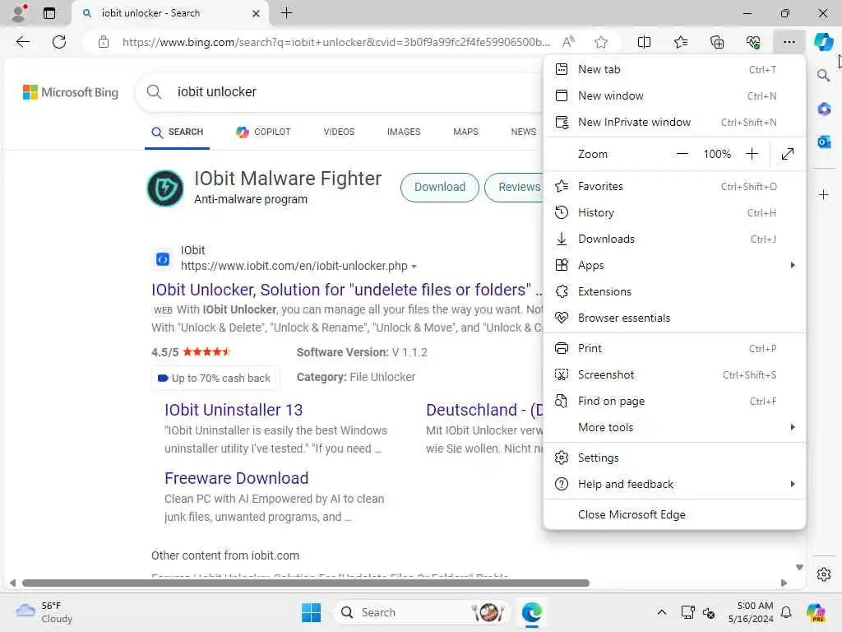Select New tab menu item

[x=674, y=69]
